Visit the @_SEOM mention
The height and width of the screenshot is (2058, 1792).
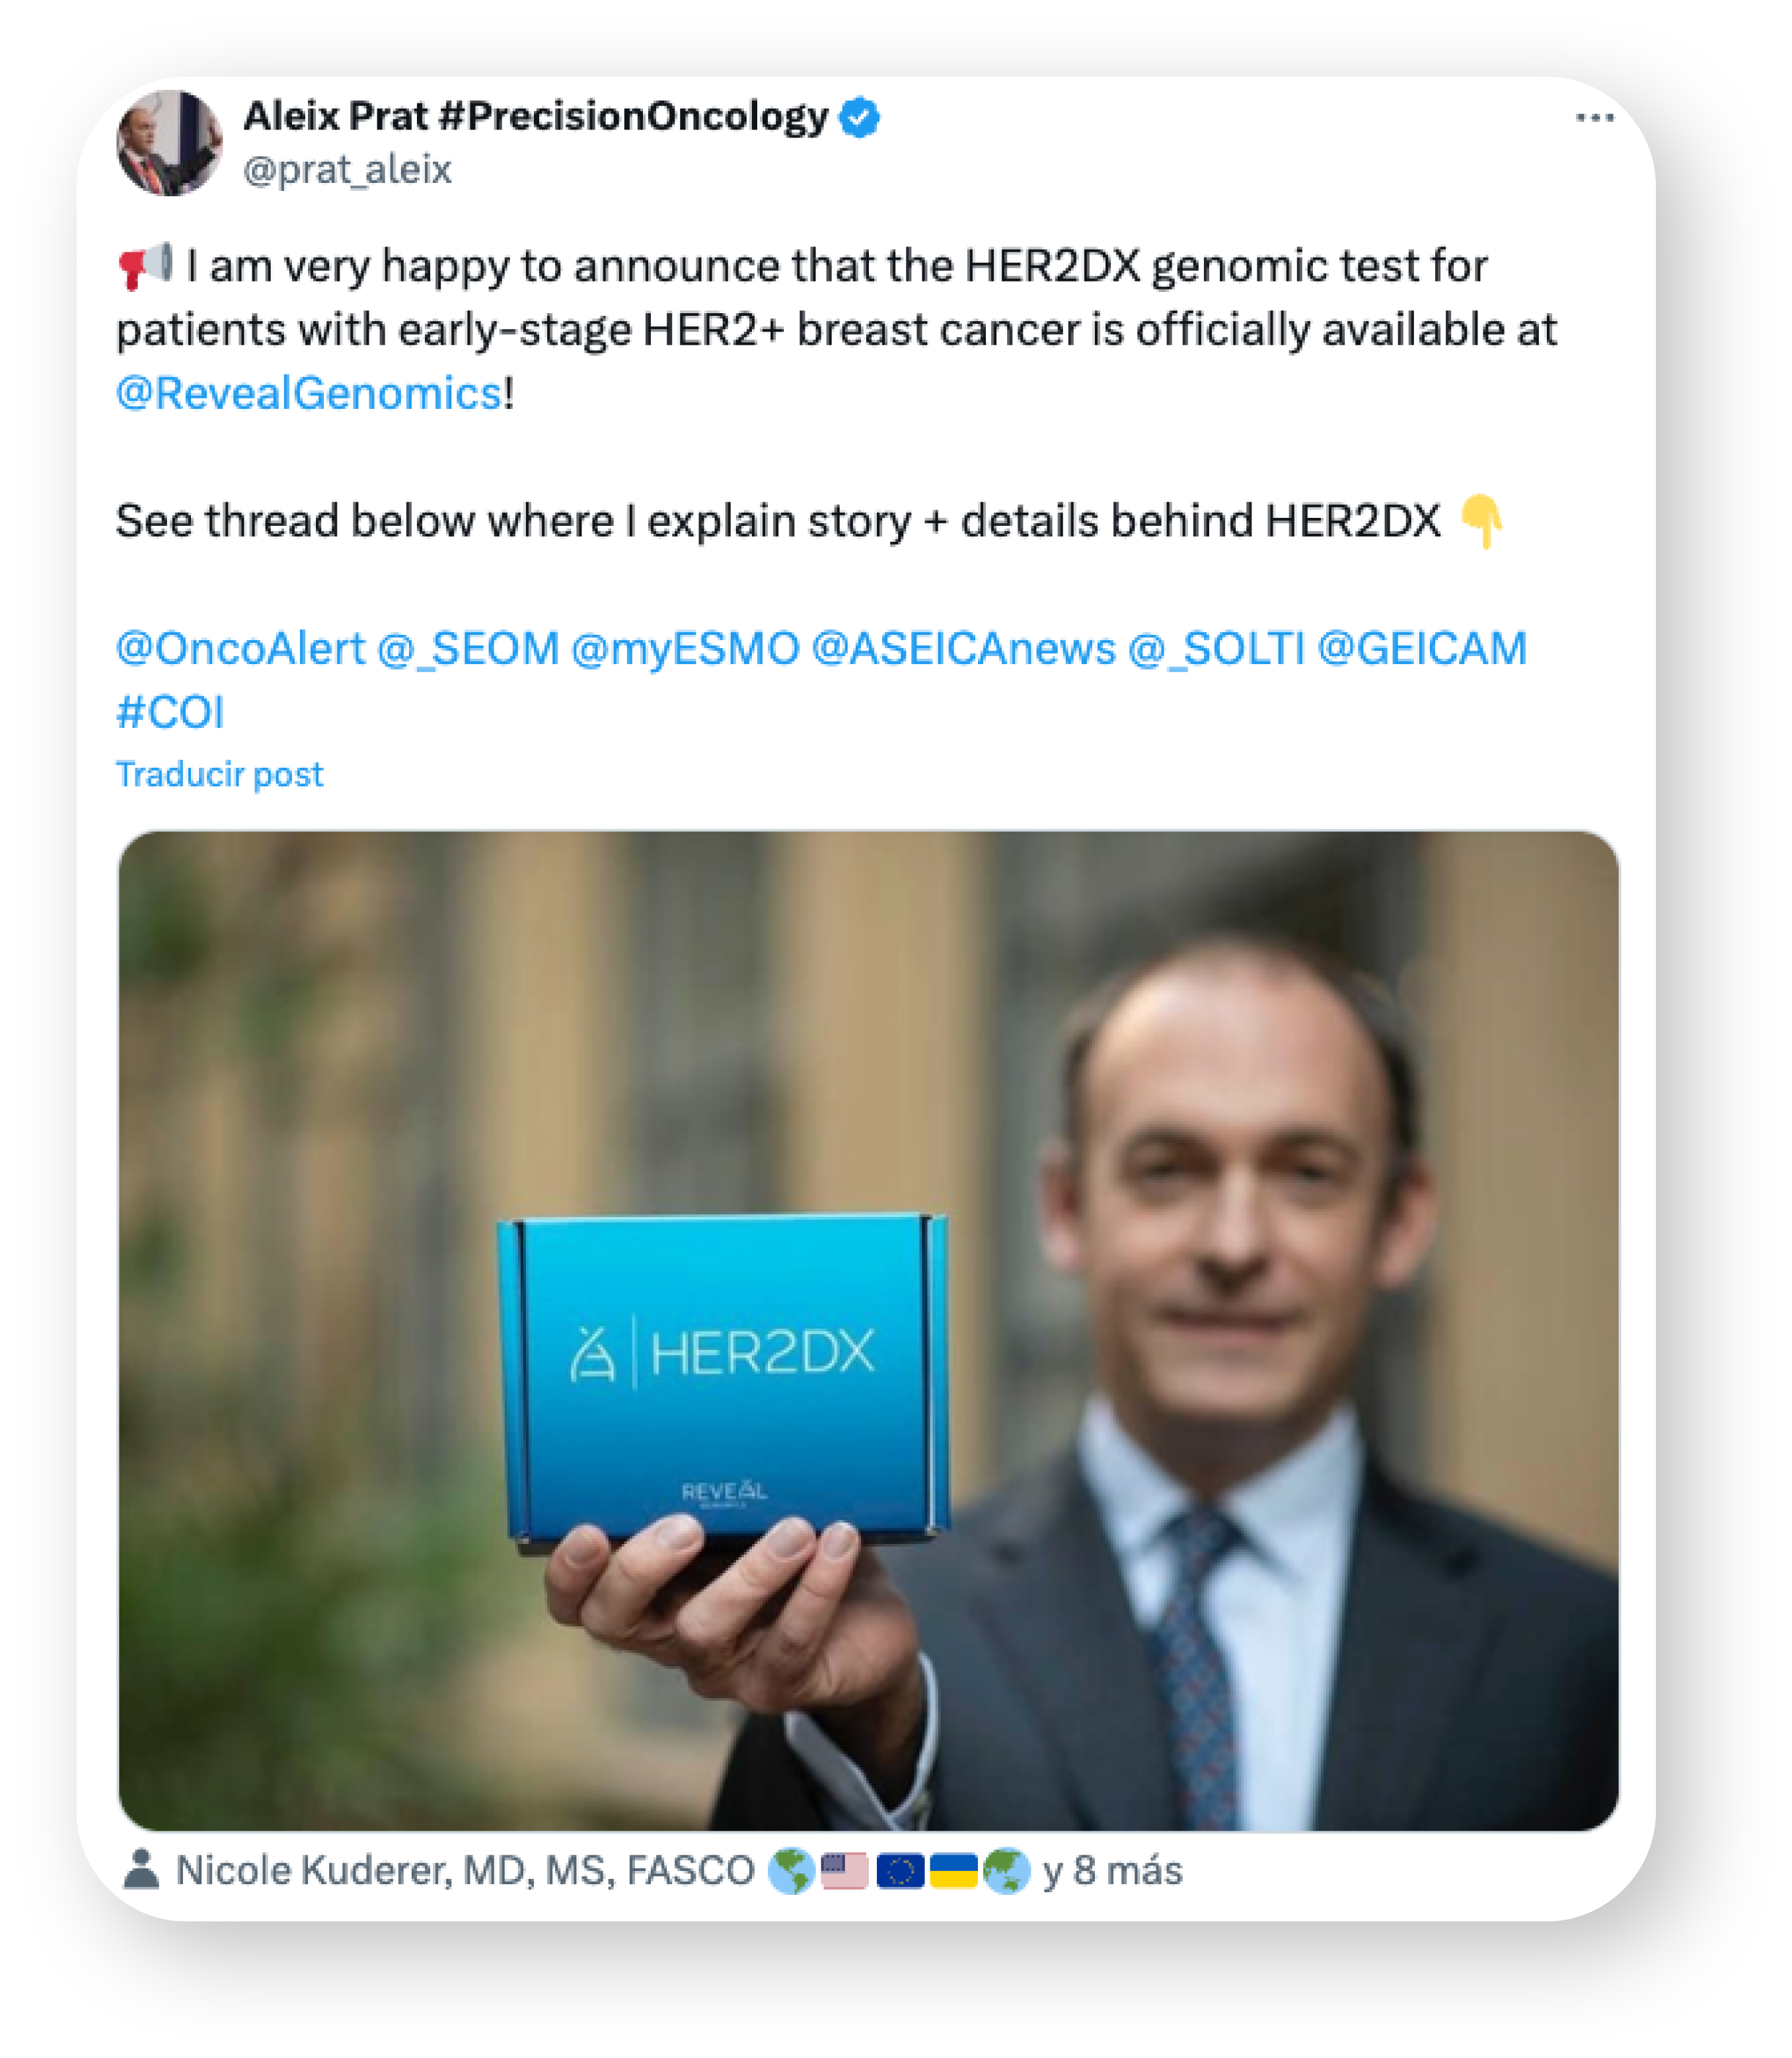(x=468, y=649)
